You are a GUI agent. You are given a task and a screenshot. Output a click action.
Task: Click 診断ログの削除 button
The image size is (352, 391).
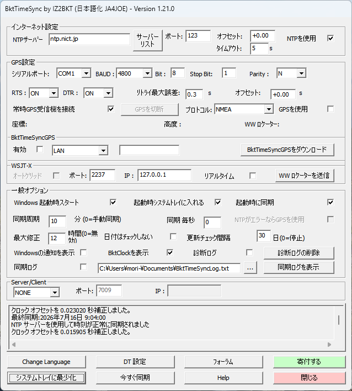pyautogui.click(x=298, y=253)
